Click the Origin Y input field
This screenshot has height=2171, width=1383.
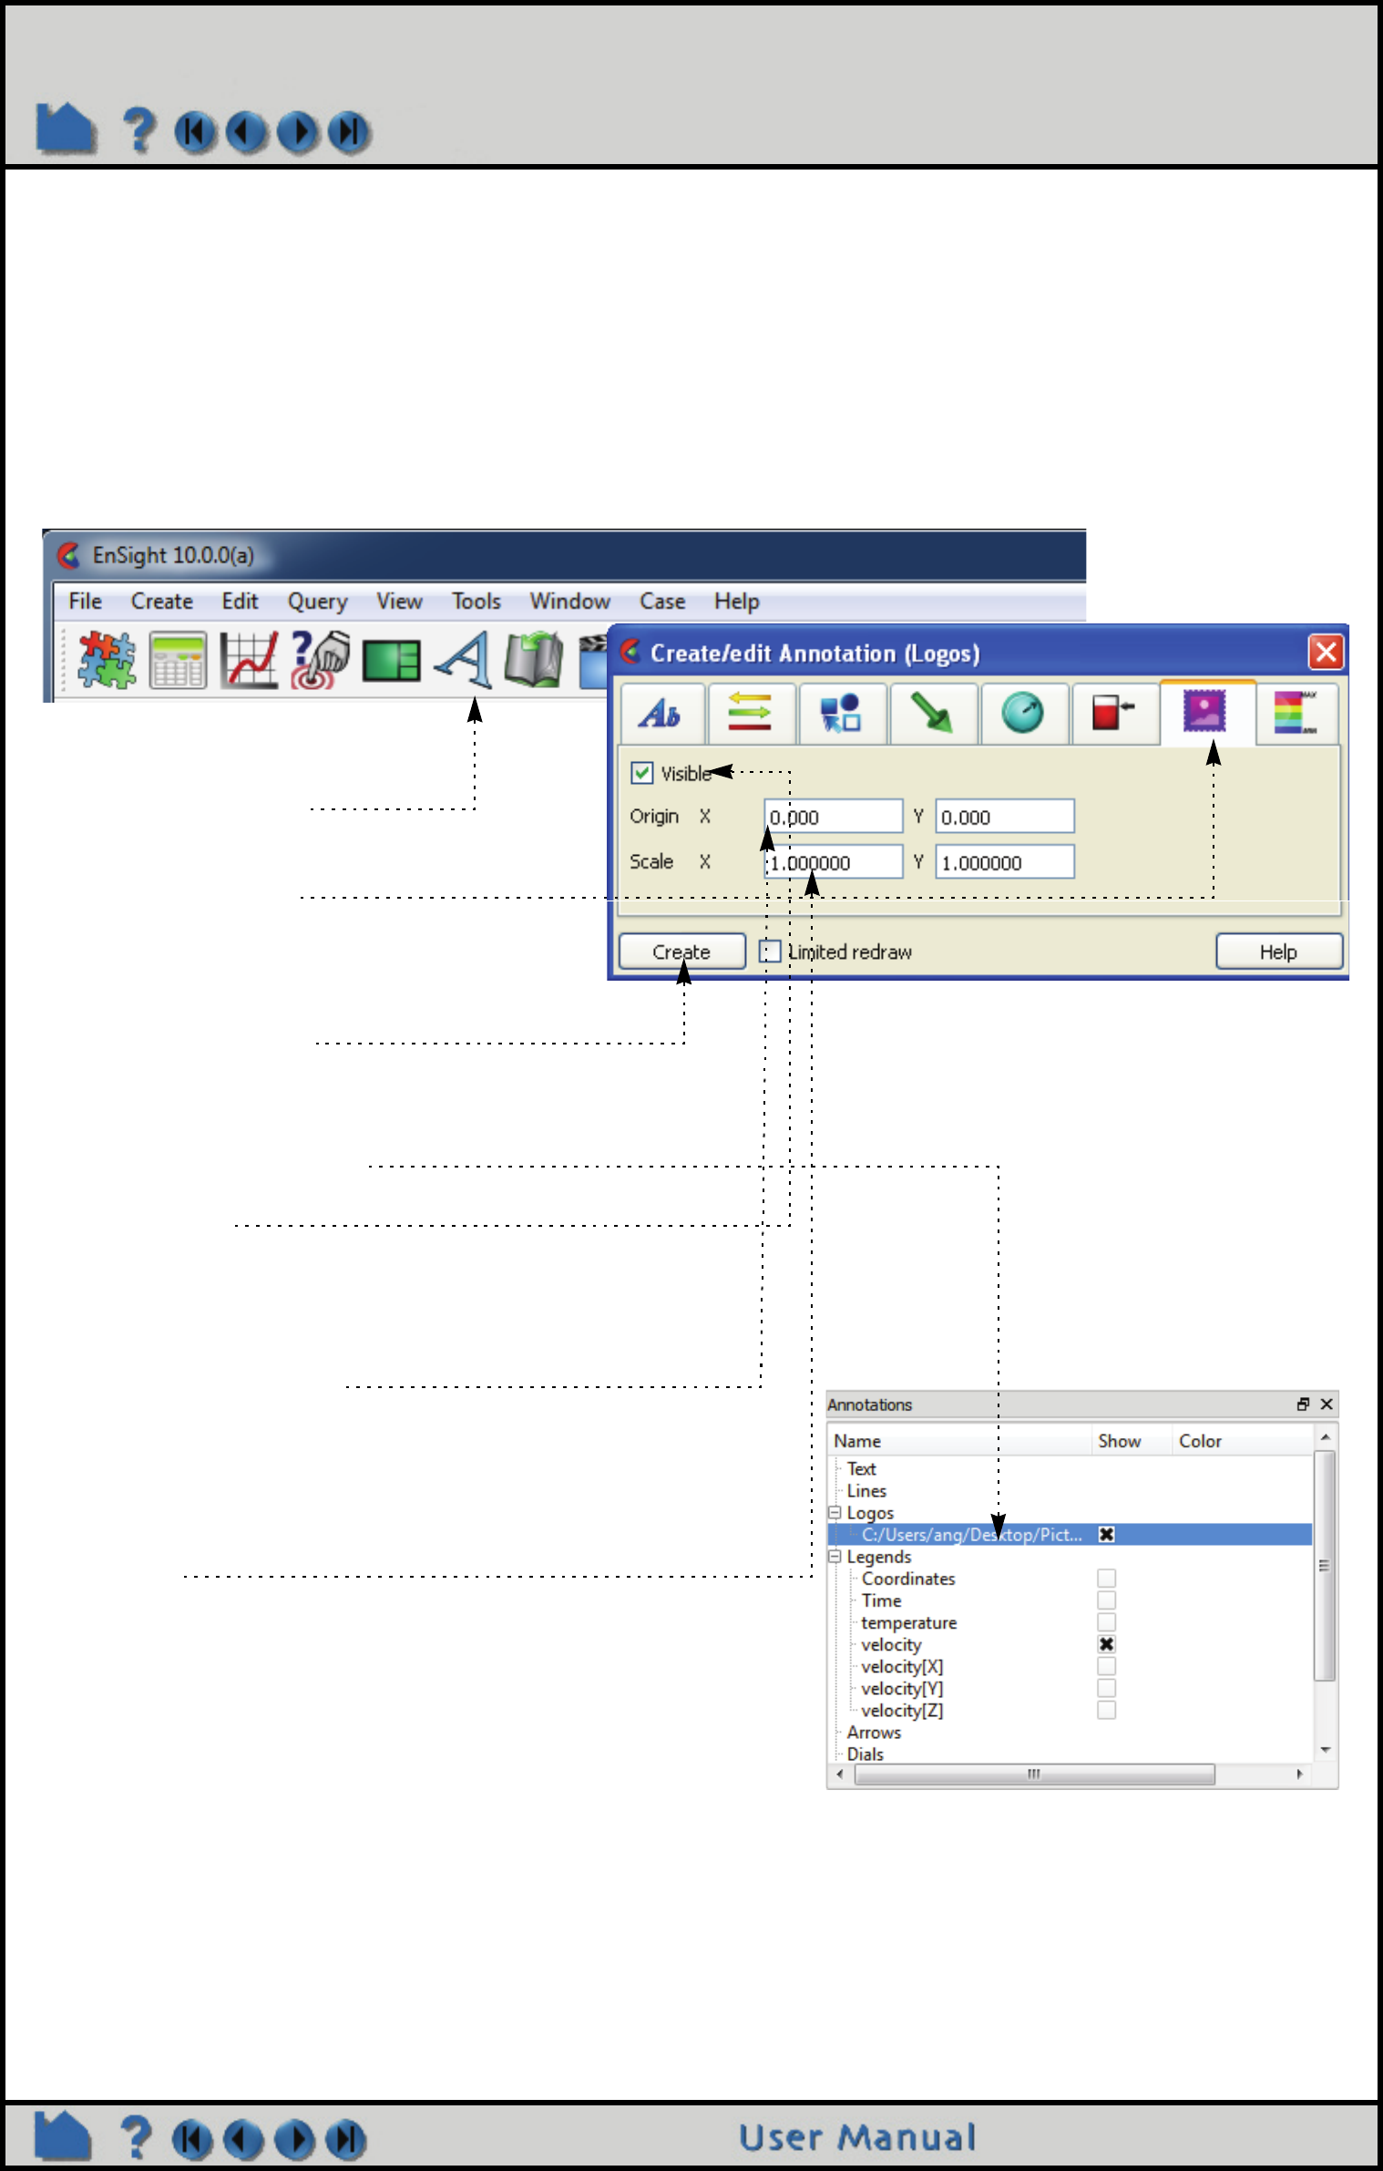tap(1005, 817)
